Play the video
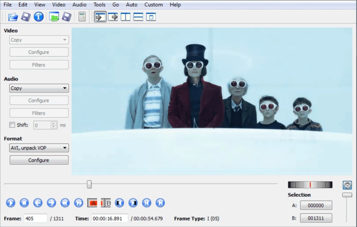 pyautogui.click(x=11, y=203)
